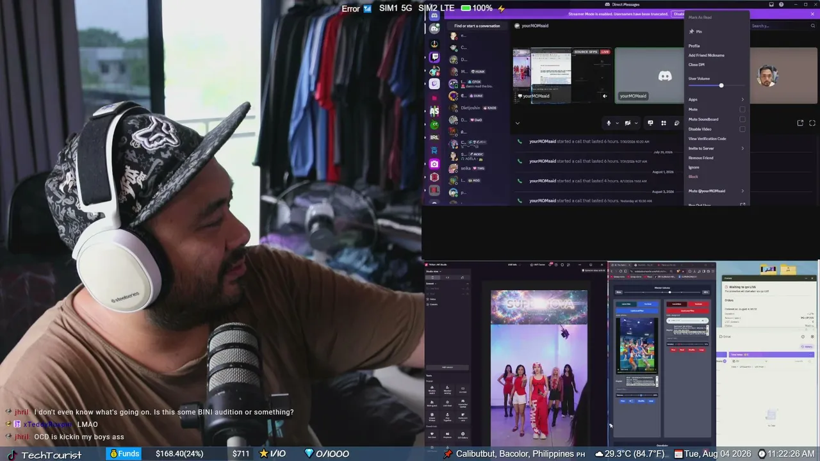The height and width of the screenshot is (461, 820).
Task: Click Add source in TikTok LIVE Studio
Action: coord(447,367)
